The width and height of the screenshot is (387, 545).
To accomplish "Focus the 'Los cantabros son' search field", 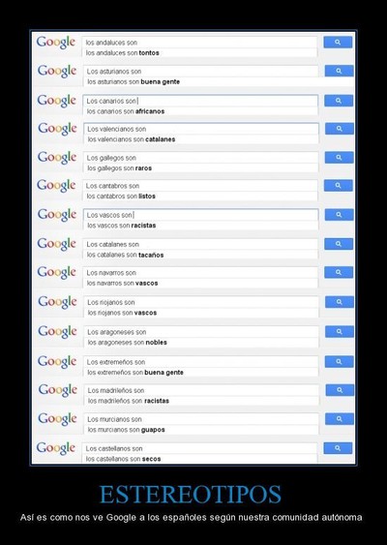I will coord(200,186).
